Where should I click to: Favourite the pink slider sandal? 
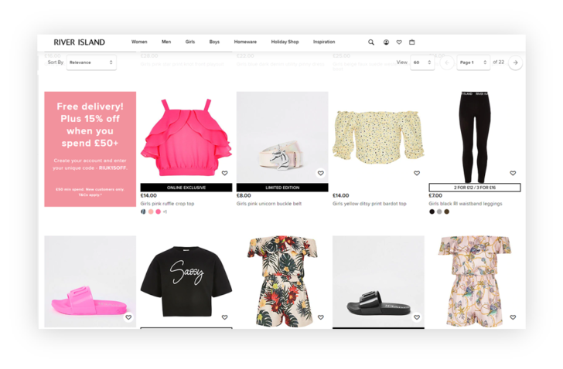click(128, 317)
